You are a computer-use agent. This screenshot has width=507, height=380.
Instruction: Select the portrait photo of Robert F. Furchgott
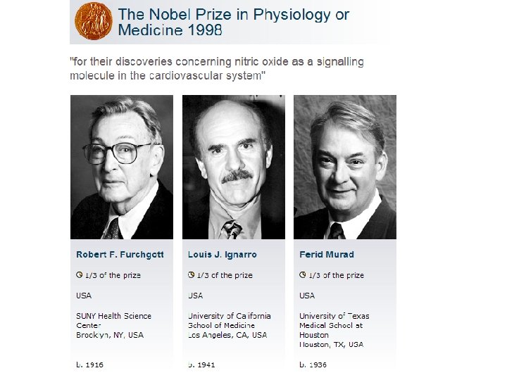[x=122, y=167]
